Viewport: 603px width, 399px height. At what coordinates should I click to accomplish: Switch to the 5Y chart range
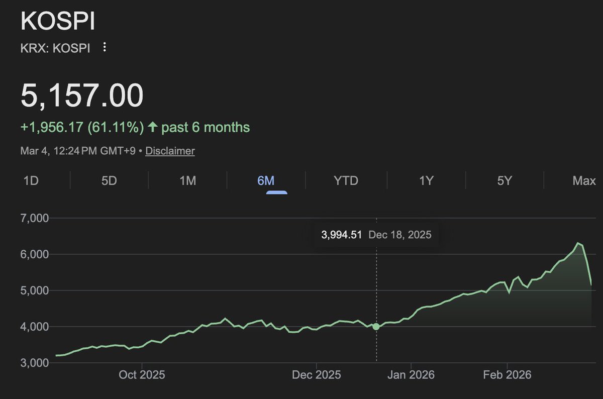[504, 180]
